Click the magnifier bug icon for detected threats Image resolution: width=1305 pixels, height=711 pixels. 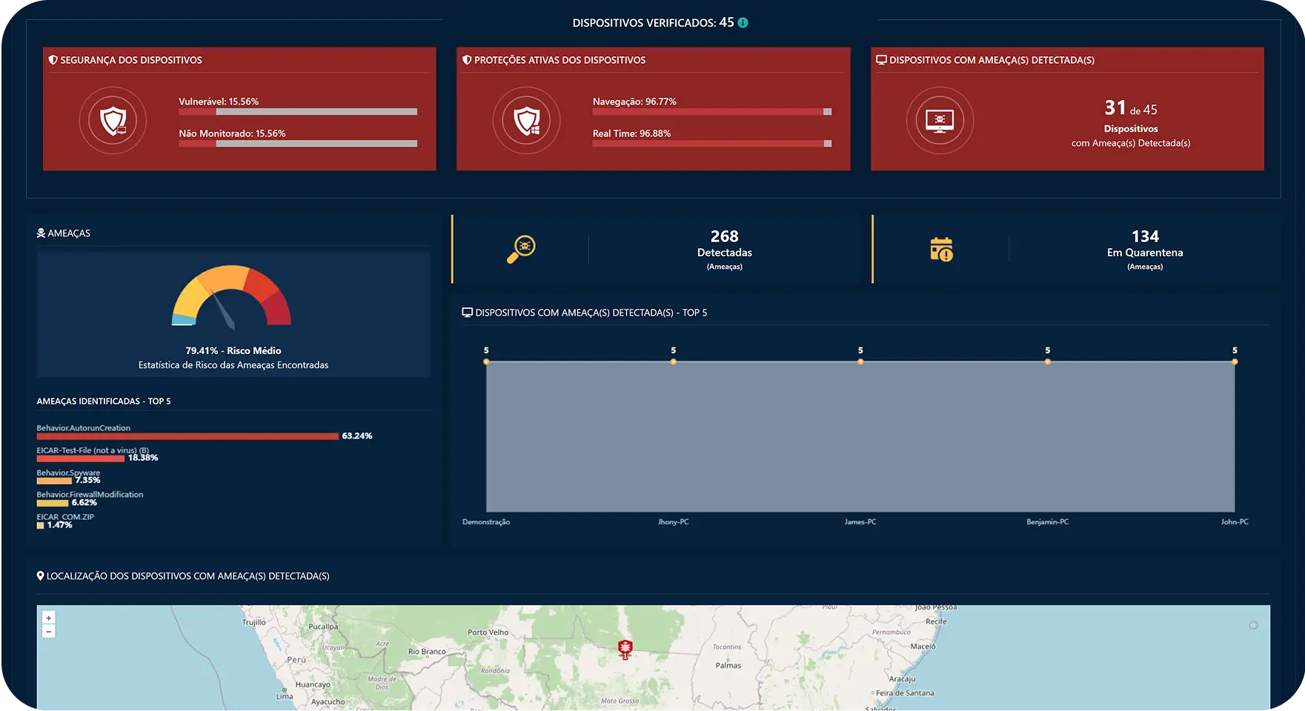tap(521, 249)
